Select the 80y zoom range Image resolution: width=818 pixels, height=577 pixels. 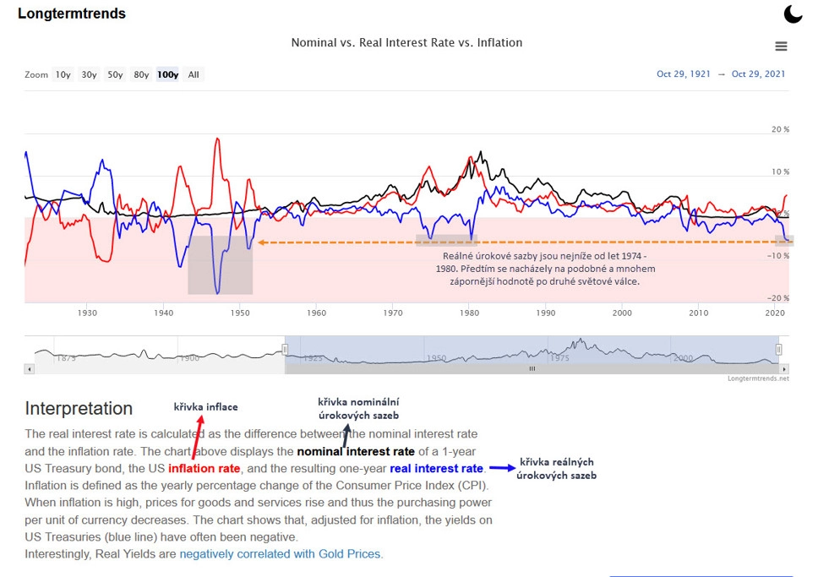141,74
